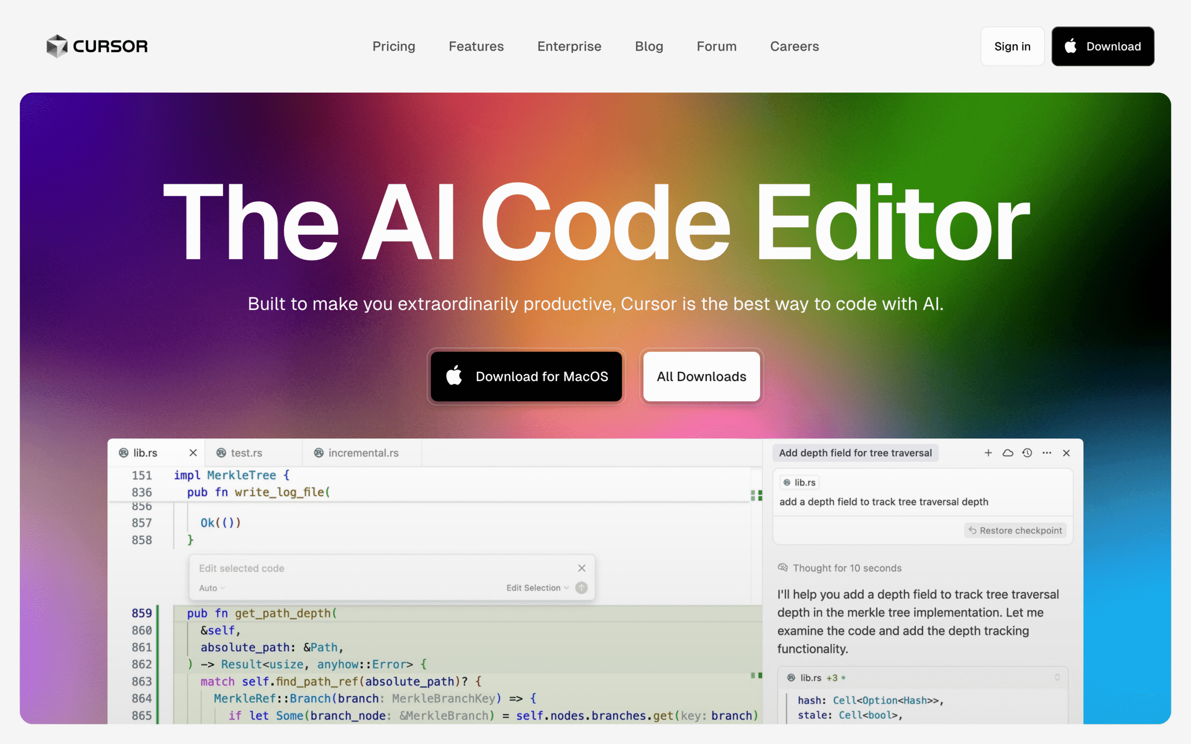Open the chat panel more options menu

pyautogui.click(x=1046, y=453)
